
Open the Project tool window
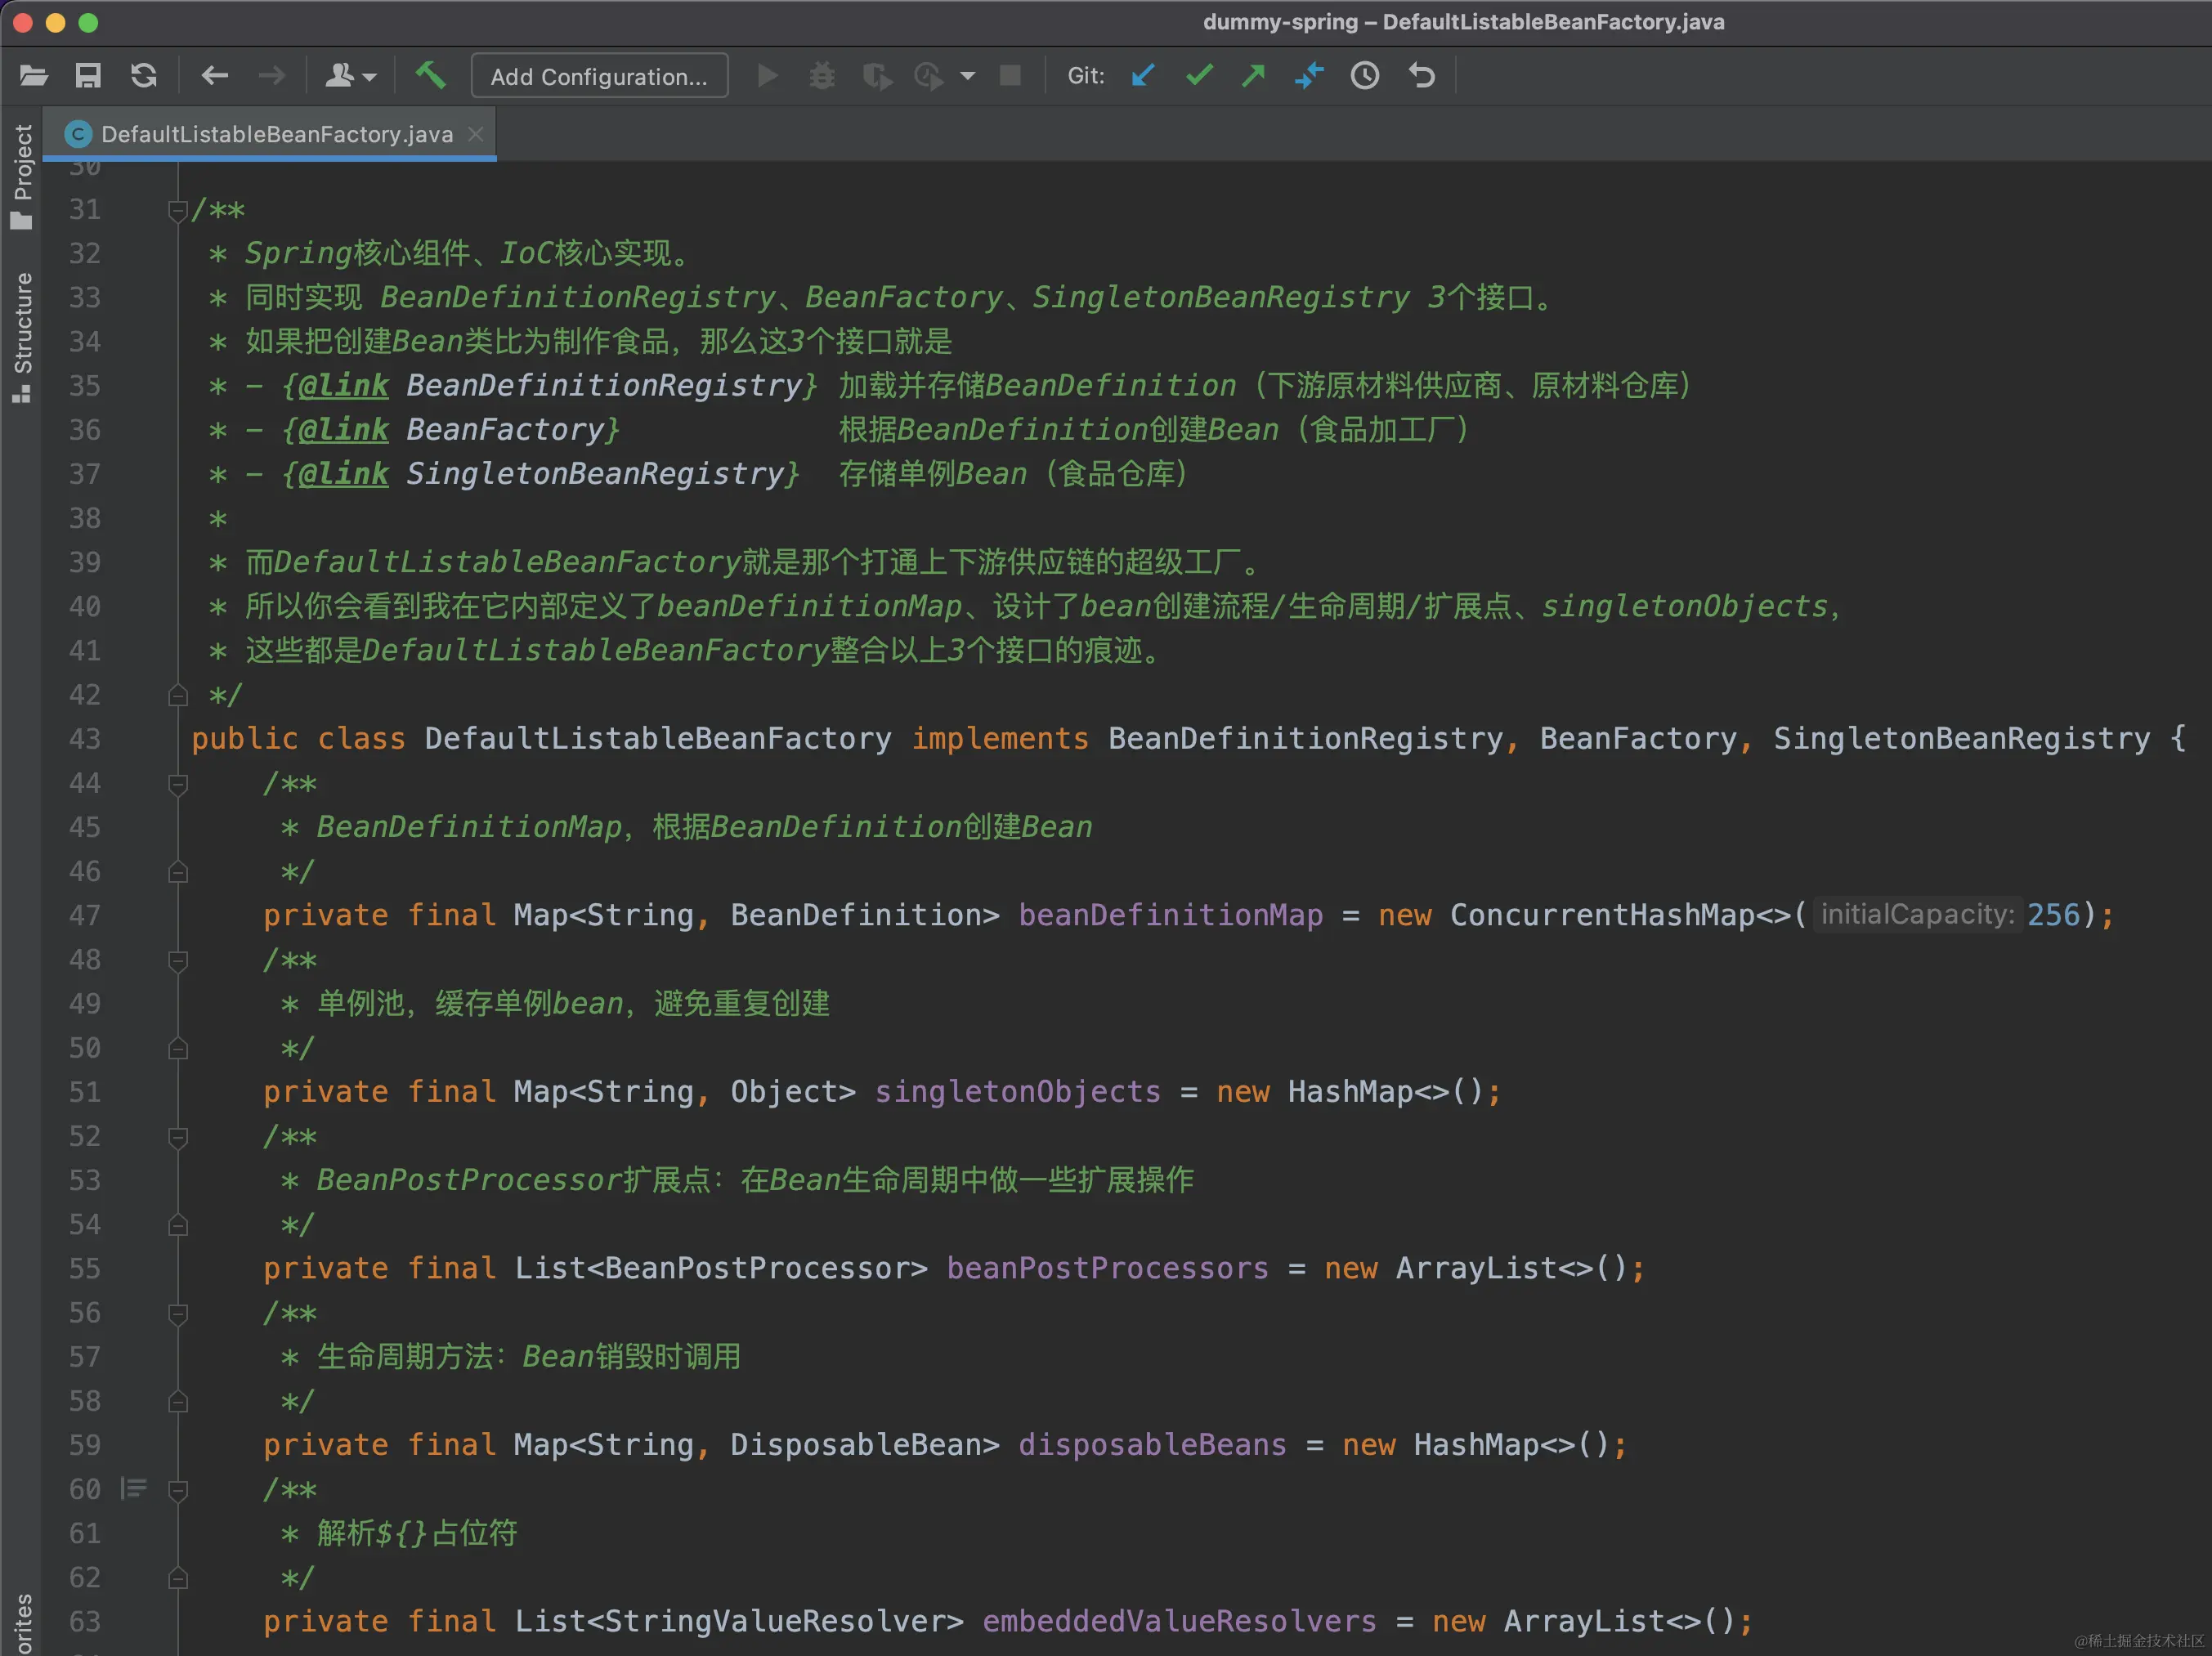click(21, 176)
